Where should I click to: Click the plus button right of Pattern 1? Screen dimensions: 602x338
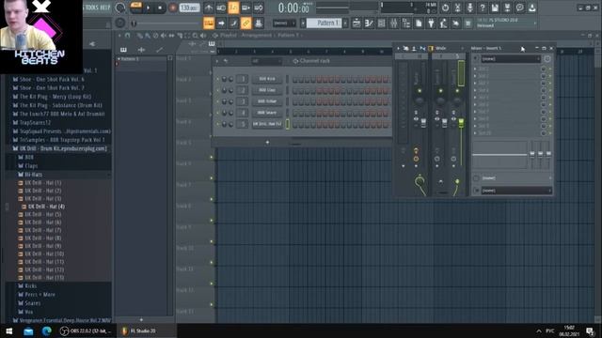point(345,23)
